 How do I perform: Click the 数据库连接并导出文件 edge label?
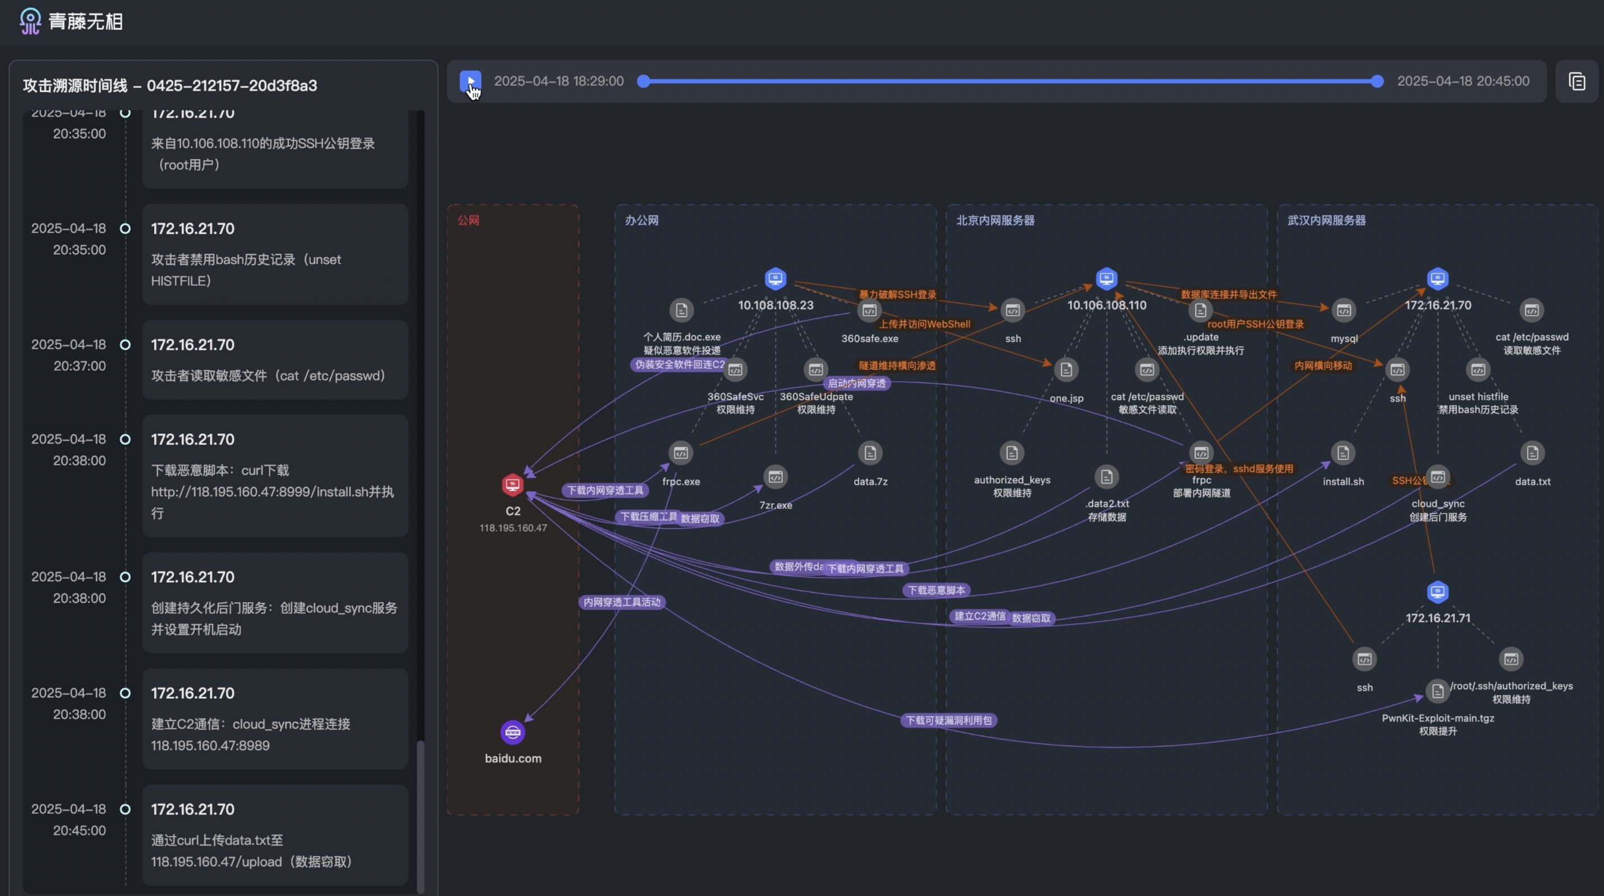click(1229, 294)
